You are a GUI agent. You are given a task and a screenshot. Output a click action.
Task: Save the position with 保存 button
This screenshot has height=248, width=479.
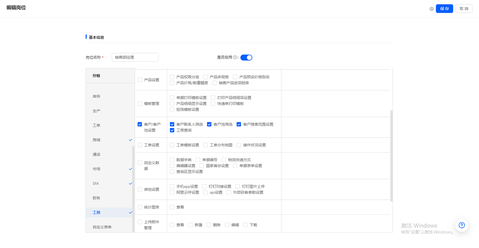coord(445,9)
